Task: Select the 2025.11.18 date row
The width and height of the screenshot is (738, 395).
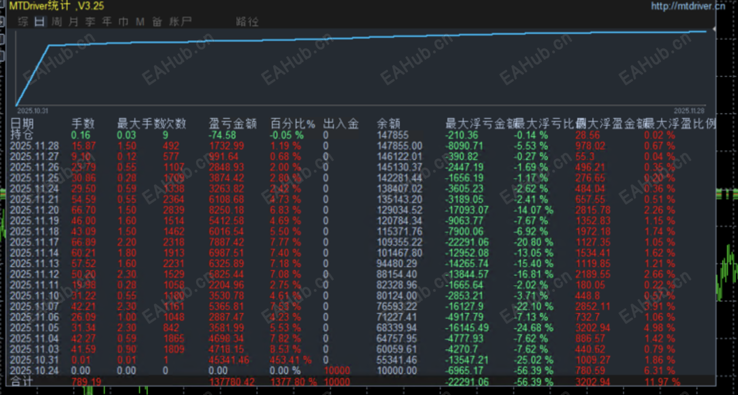Action: pyautogui.click(x=34, y=231)
